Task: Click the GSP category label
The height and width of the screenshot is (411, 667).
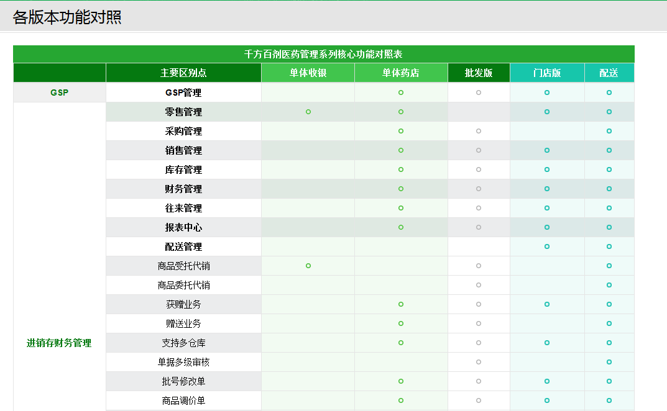Action: pyautogui.click(x=59, y=92)
